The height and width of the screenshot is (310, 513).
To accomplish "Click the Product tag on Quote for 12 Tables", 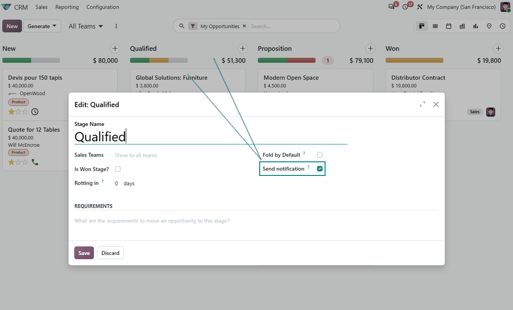I will pyautogui.click(x=18, y=152).
